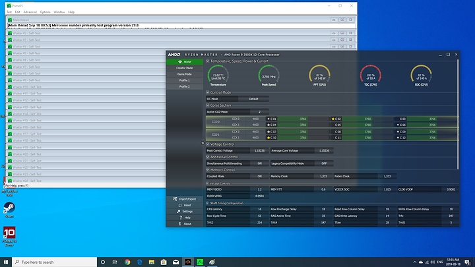Click the gold star on core C 02

click(333, 119)
